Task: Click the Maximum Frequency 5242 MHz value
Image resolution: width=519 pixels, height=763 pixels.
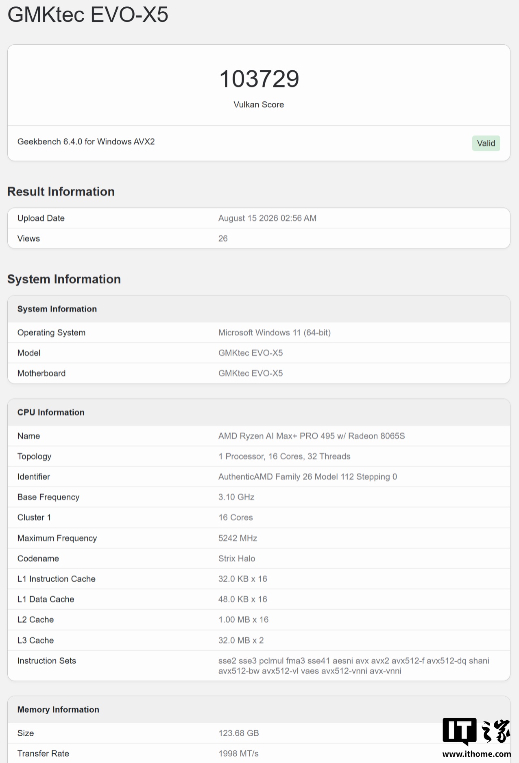Action: tap(238, 538)
